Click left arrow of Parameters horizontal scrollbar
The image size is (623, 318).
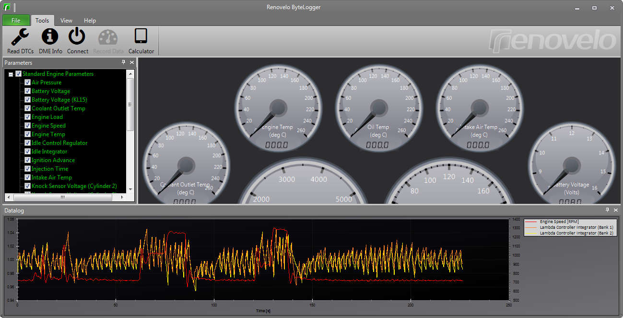tap(8, 197)
